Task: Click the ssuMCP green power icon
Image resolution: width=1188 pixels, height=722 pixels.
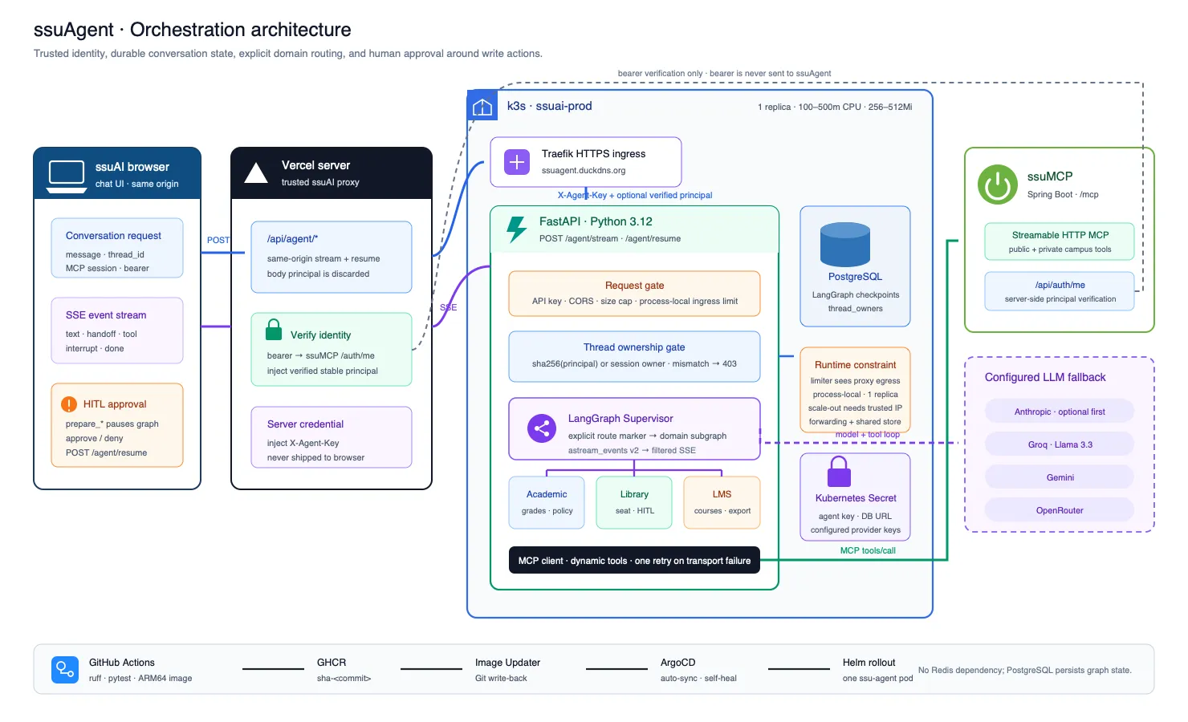Action: pos(998,185)
